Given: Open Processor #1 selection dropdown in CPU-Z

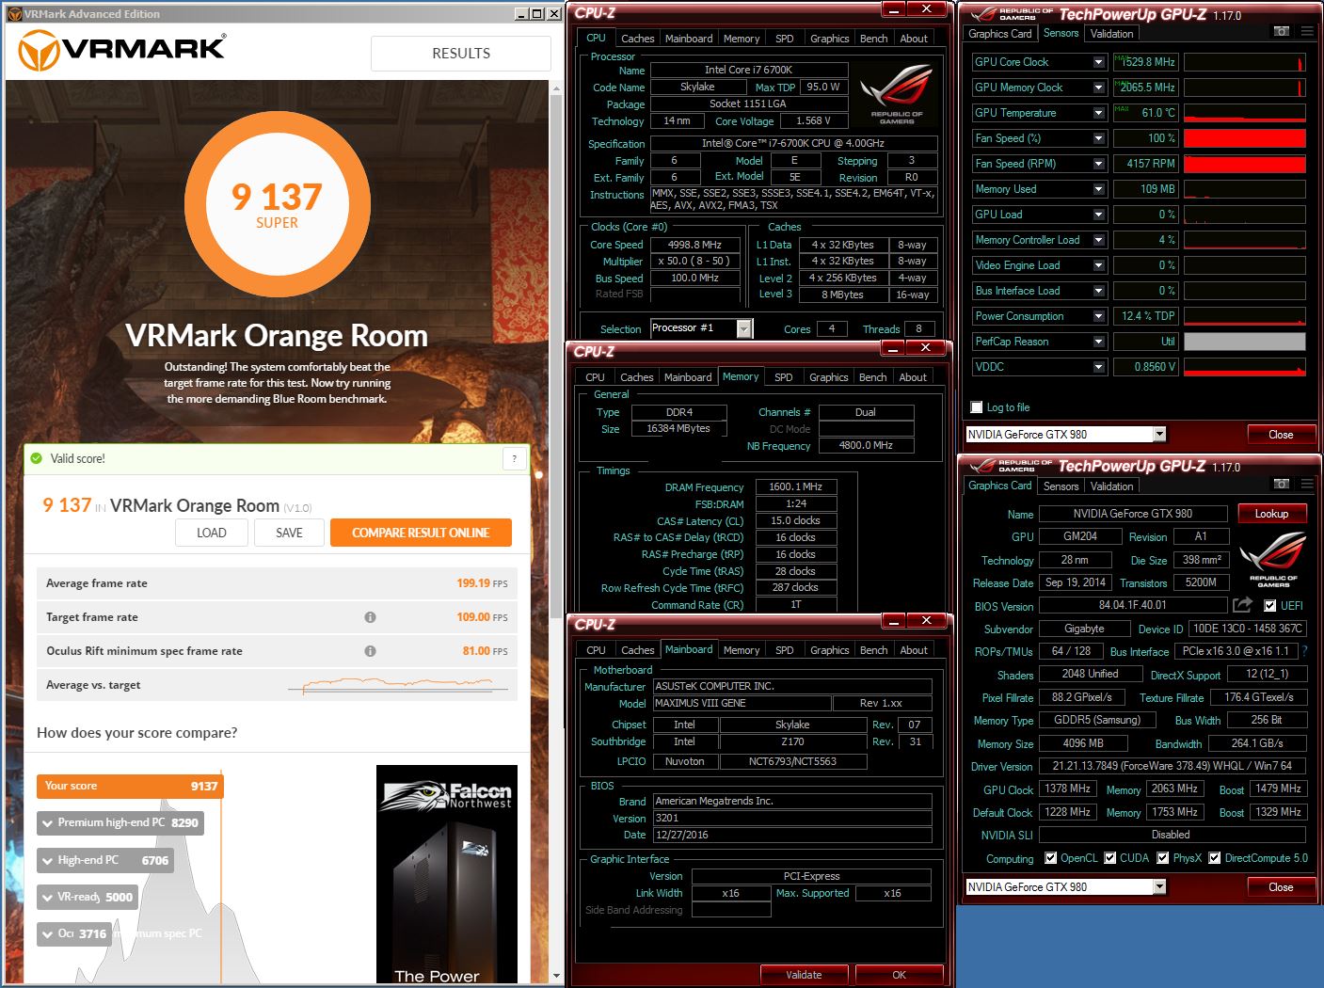Looking at the screenshot, I should pos(744,328).
